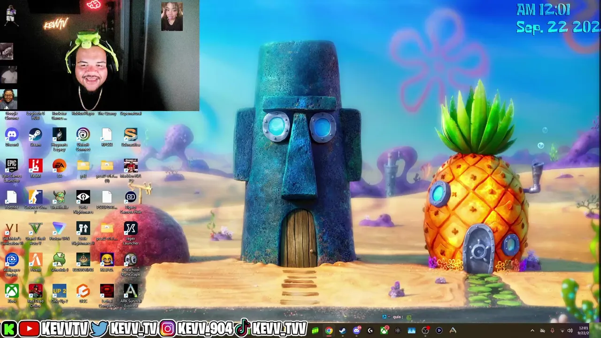The height and width of the screenshot is (338, 601).
Task: Click the ARK icon in the taskbar
Action: (453, 330)
